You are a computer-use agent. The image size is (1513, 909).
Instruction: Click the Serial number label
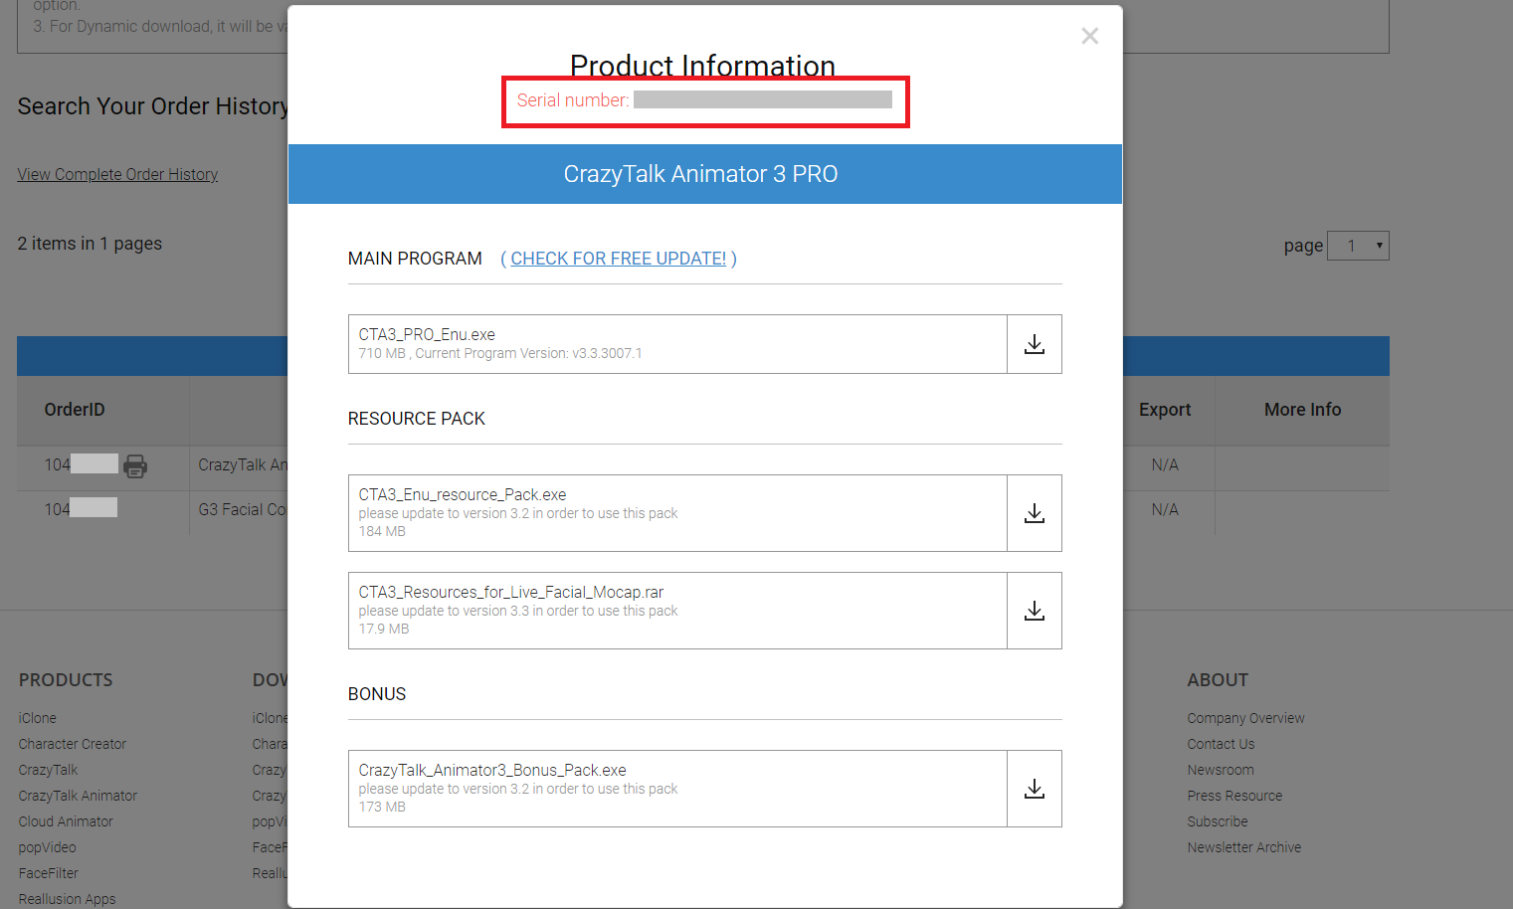(573, 100)
